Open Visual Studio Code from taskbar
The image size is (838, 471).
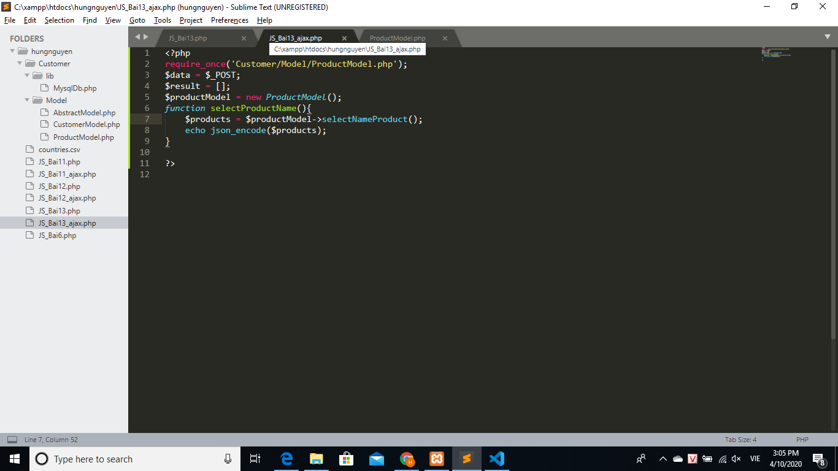coord(497,459)
